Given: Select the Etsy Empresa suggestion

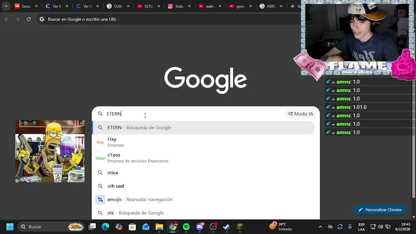Looking at the screenshot, I should 203,142.
